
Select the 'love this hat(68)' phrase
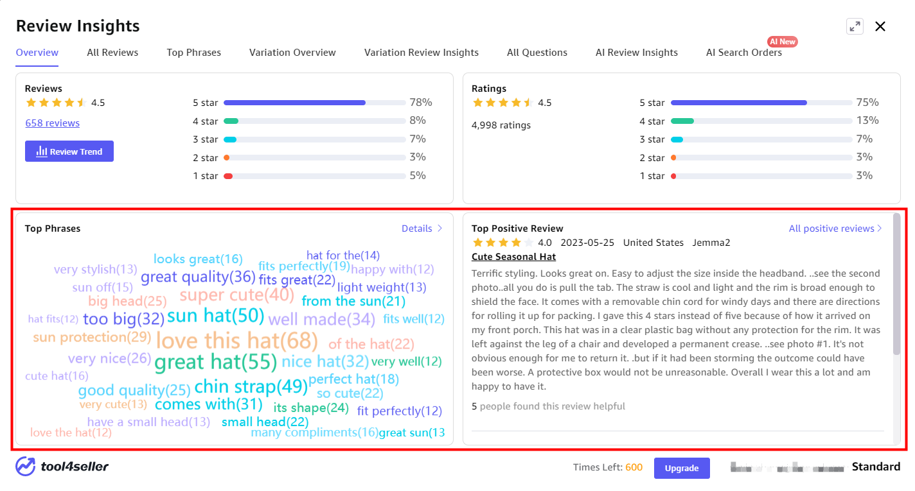click(237, 340)
